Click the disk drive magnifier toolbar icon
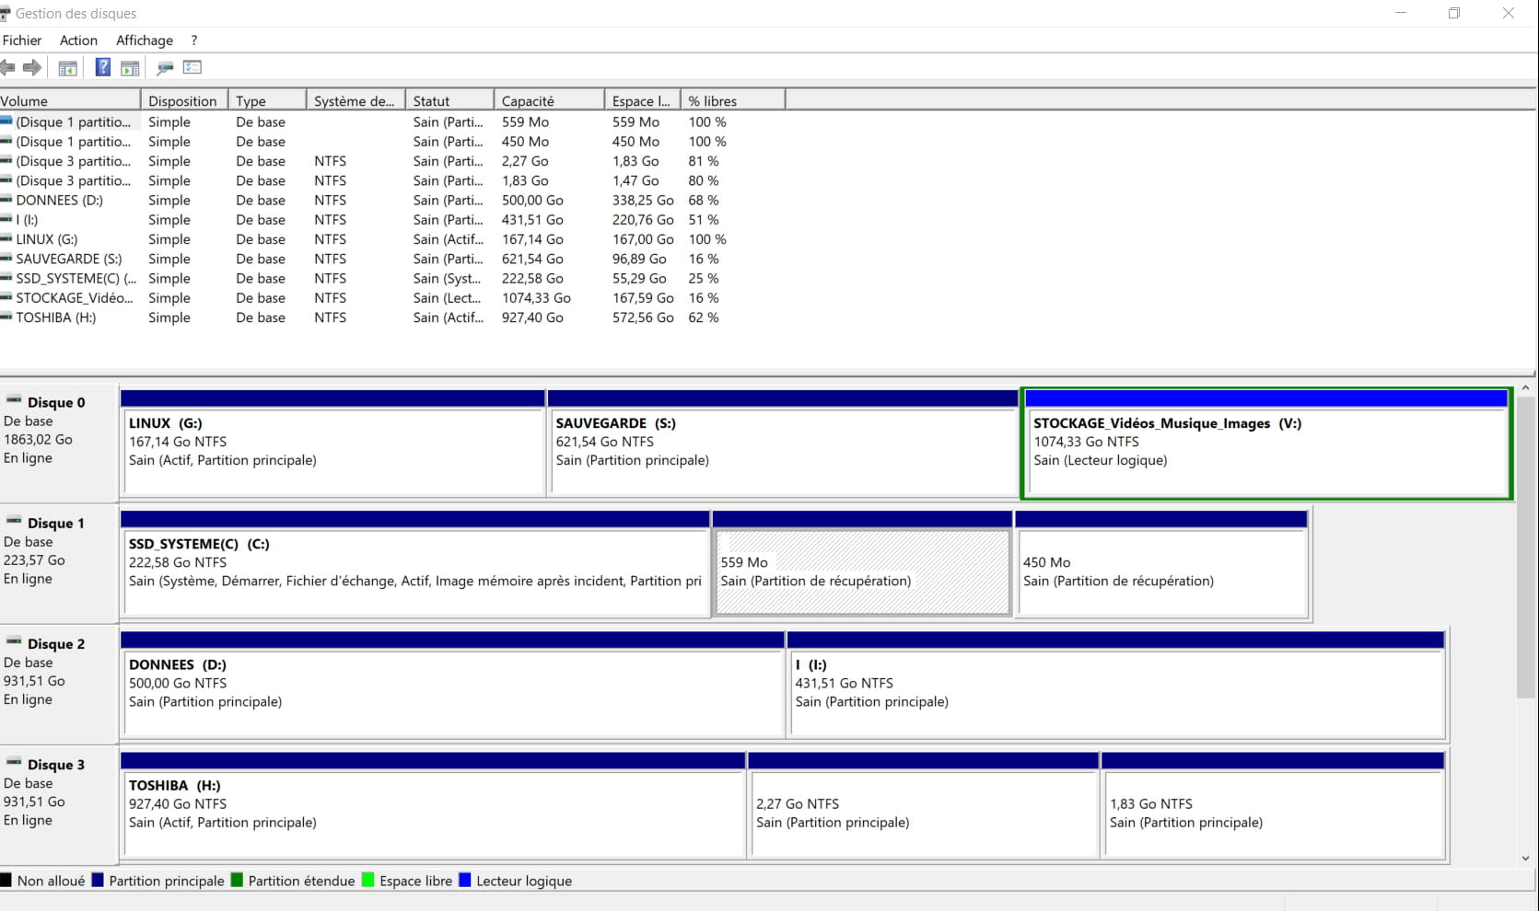The width and height of the screenshot is (1539, 911). pyautogui.click(x=165, y=68)
